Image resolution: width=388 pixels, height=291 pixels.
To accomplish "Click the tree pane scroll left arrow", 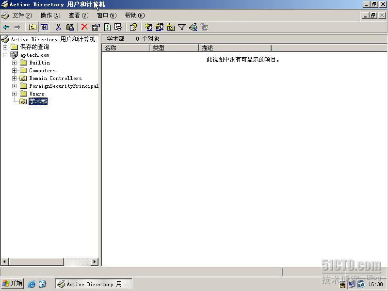I will [5, 261].
